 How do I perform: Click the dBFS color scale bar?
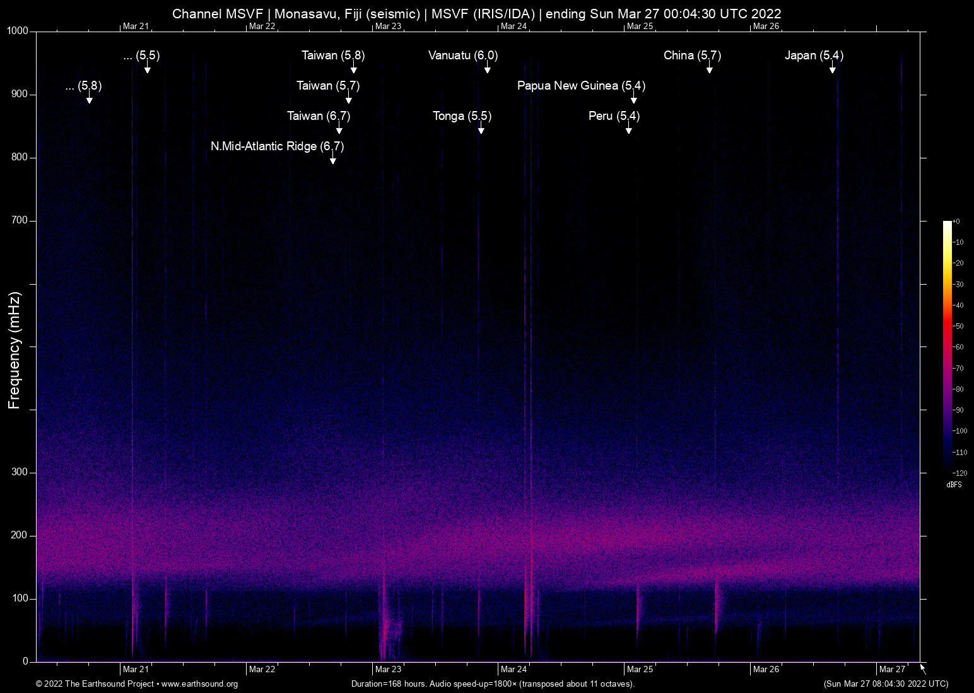[x=947, y=347]
